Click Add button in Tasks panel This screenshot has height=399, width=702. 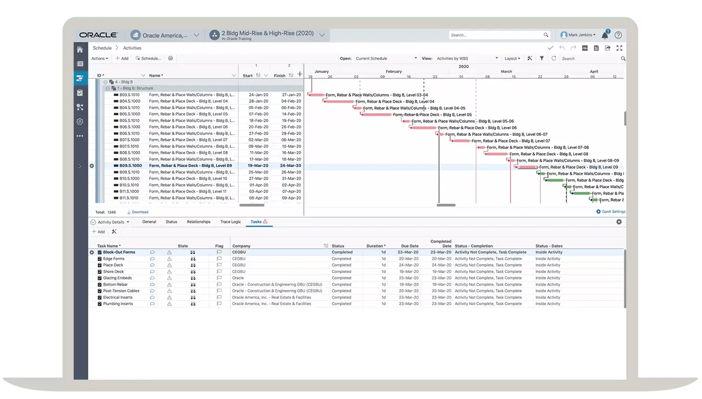click(98, 231)
